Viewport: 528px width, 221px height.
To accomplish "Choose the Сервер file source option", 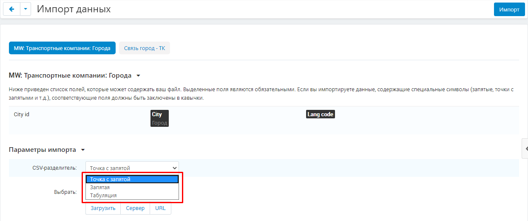I will coord(135,208).
